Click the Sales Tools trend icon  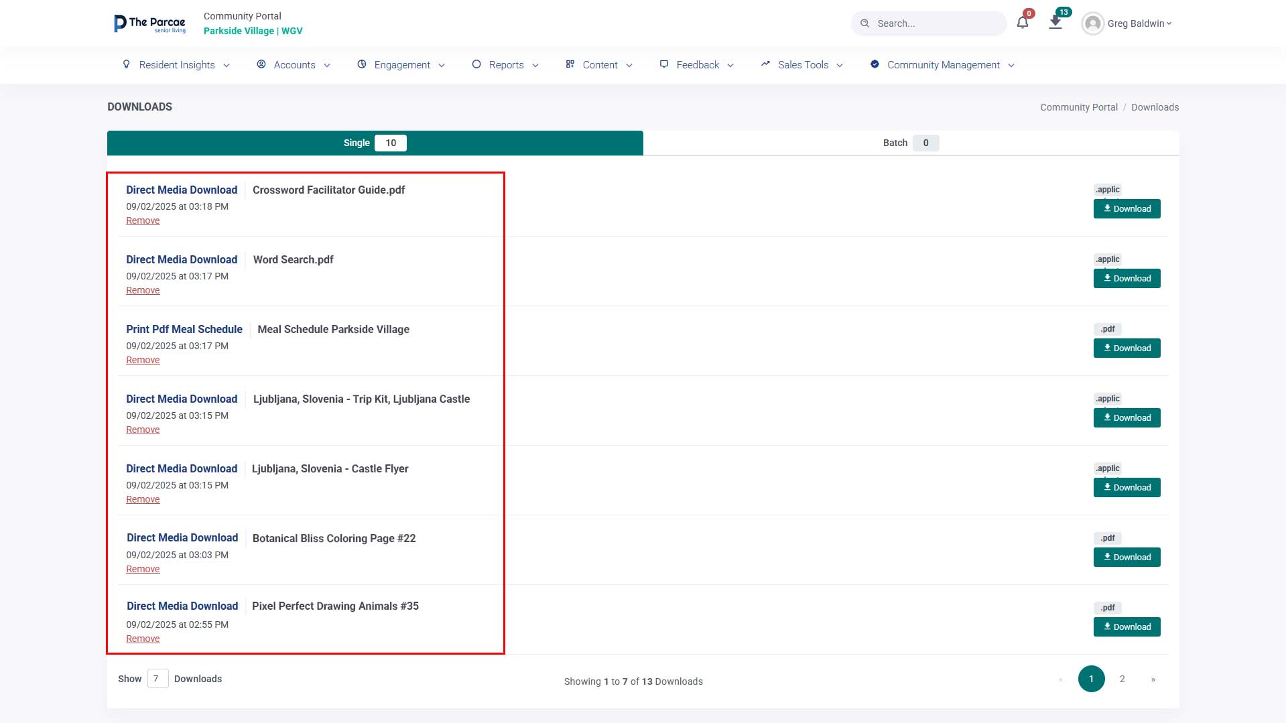[x=765, y=64]
